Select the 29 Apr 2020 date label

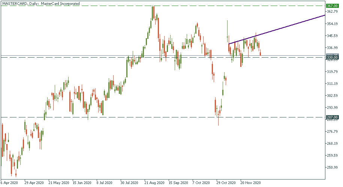coord(34,183)
